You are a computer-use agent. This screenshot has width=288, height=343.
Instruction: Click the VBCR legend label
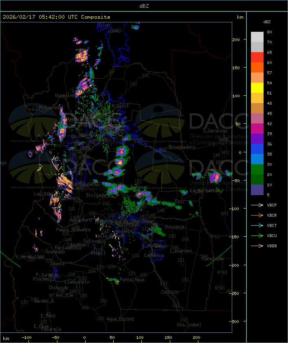(272, 215)
